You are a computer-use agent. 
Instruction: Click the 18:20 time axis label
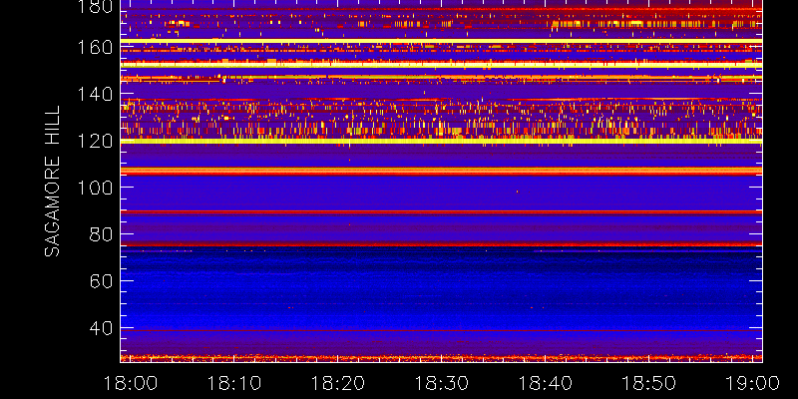338,383
